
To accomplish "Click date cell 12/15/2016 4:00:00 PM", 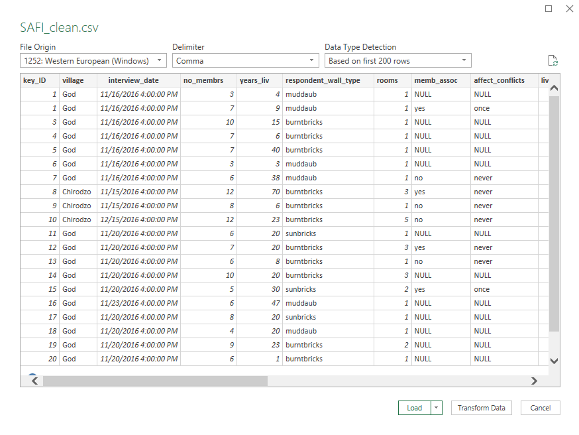I will tap(139, 219).
